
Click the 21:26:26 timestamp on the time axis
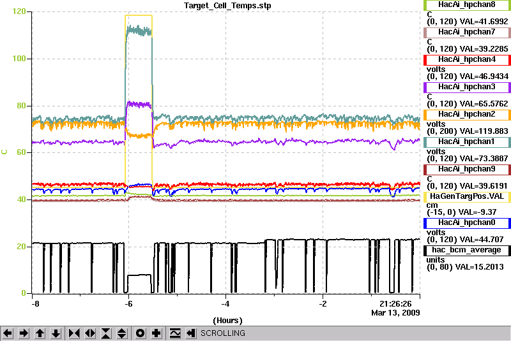click(395, 304)
